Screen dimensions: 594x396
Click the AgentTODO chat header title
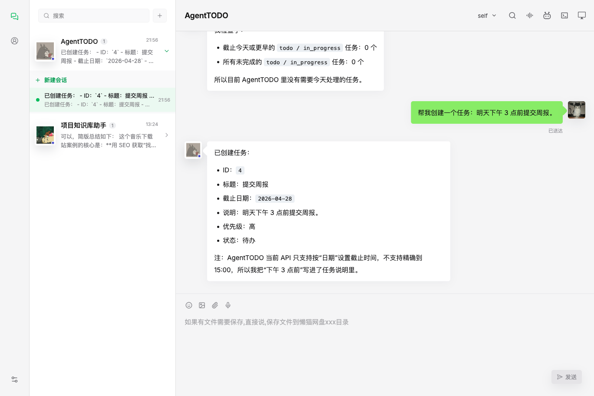point(206,16)
